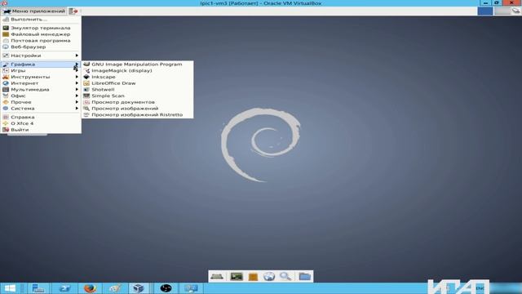Open the web browser globe dock icon
This screenshot has height=294, width=522.
pyautogui.click(x=269, y=276)
